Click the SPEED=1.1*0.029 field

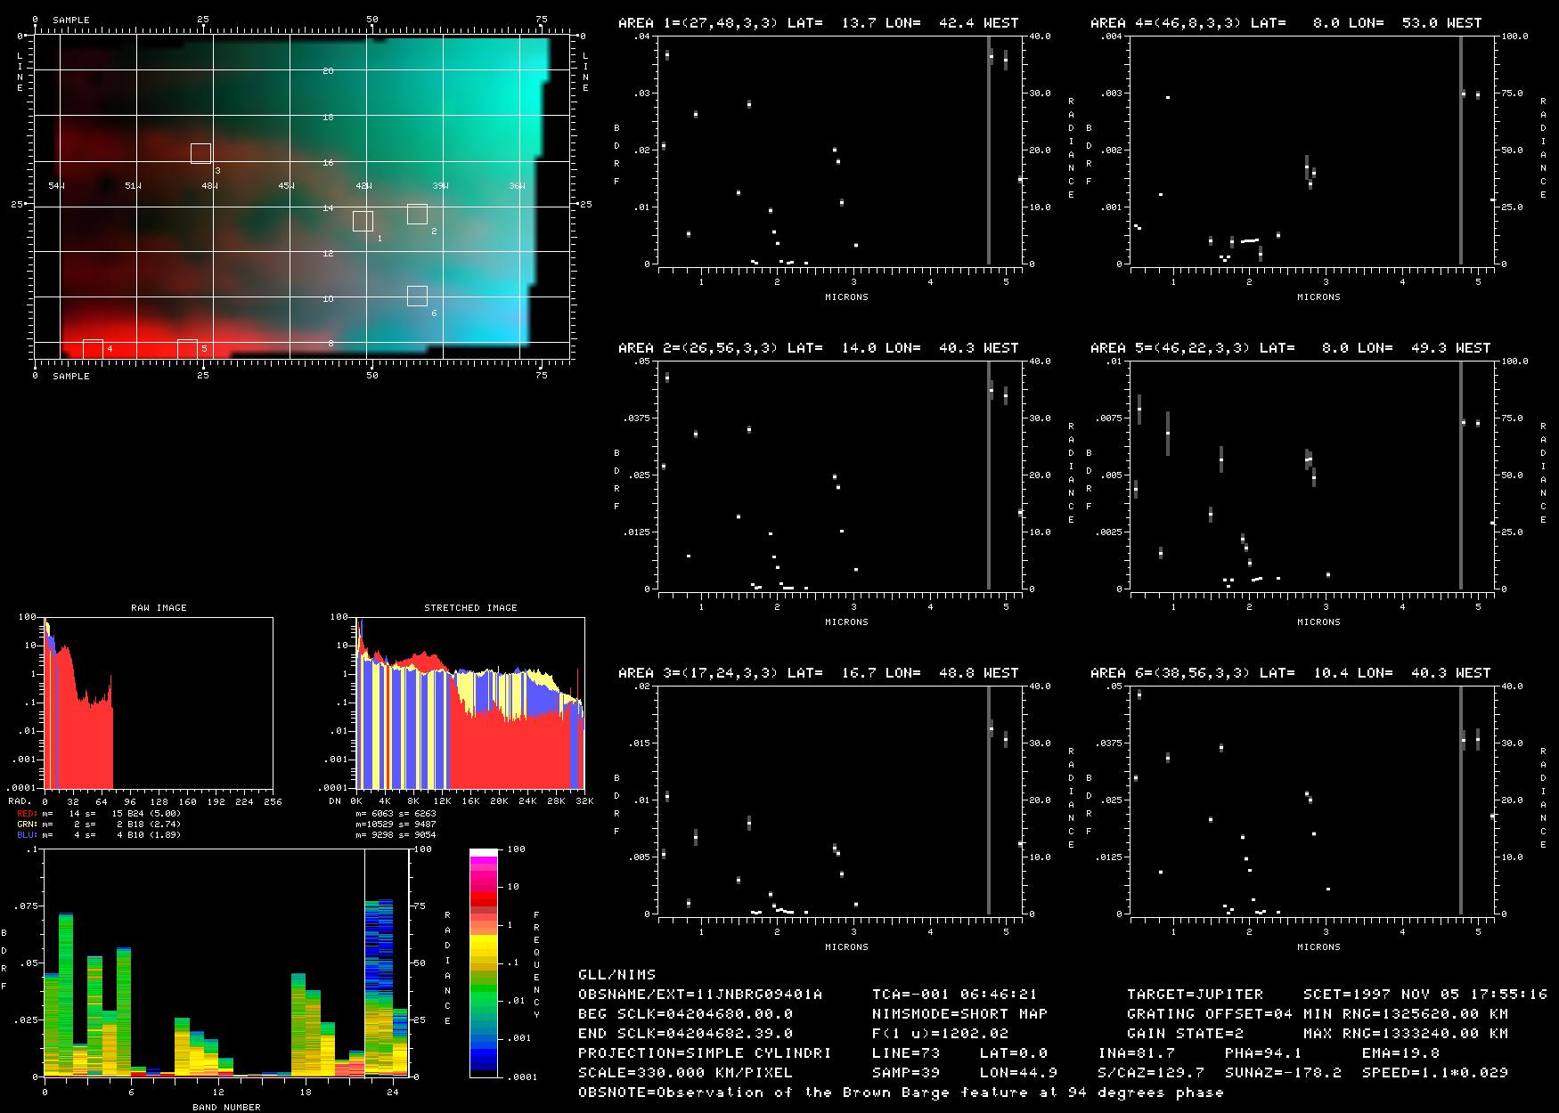(x=1435, y=1073)
